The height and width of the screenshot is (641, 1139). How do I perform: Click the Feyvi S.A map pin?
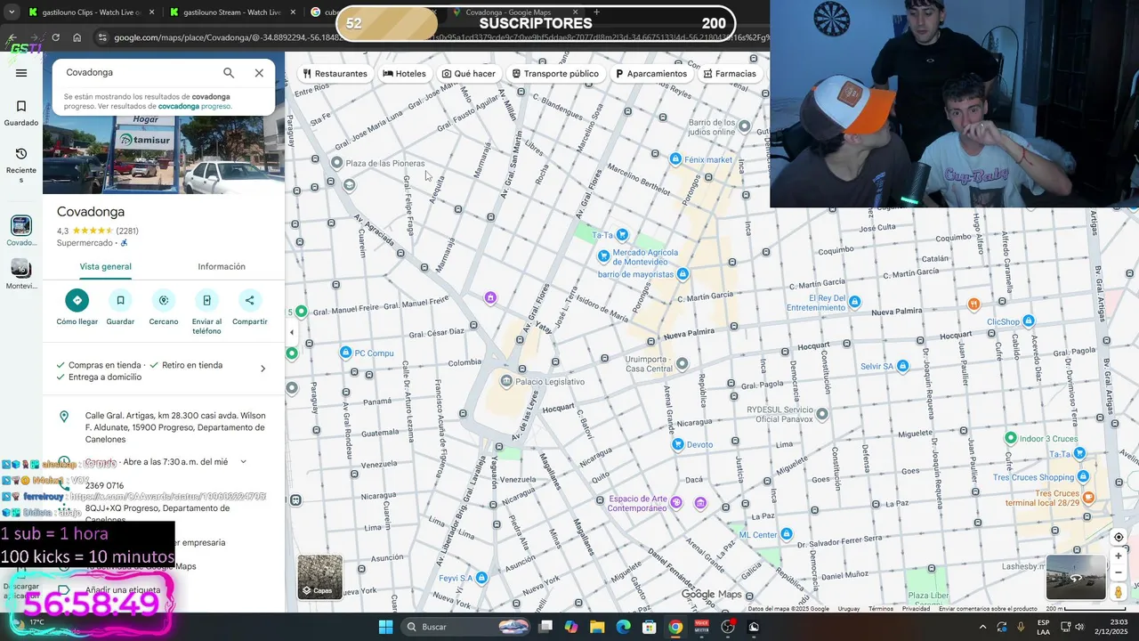click(x=481, y=578)
